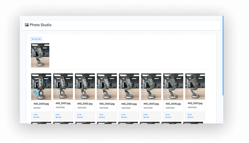Click the Add files button

[x=36, y=39]
